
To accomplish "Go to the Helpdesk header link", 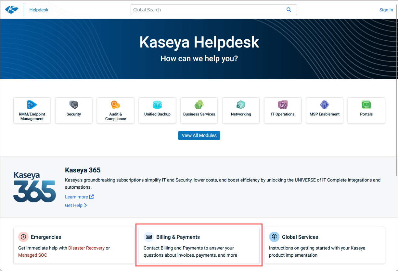I will coord(39,10).
